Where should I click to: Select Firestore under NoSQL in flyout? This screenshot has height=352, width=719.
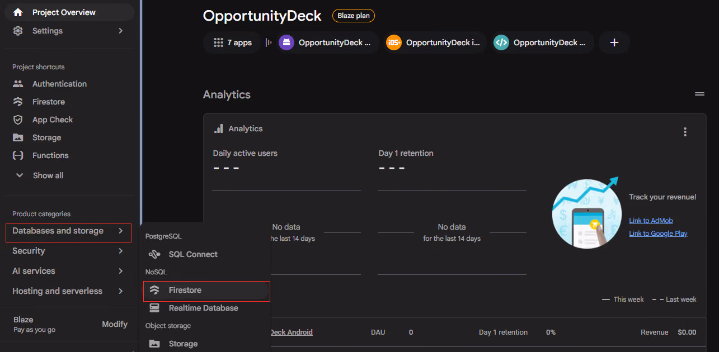point(206,290)
